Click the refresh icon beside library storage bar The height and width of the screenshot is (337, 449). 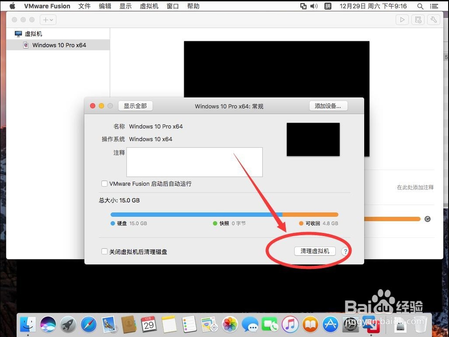427,219
